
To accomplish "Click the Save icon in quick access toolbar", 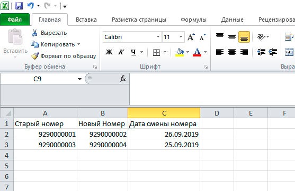I will coord(19,6).
